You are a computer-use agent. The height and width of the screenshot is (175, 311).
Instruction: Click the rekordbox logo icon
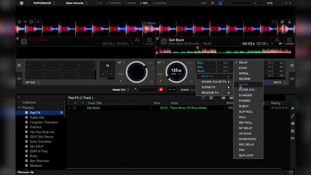(x=21, y=3)
